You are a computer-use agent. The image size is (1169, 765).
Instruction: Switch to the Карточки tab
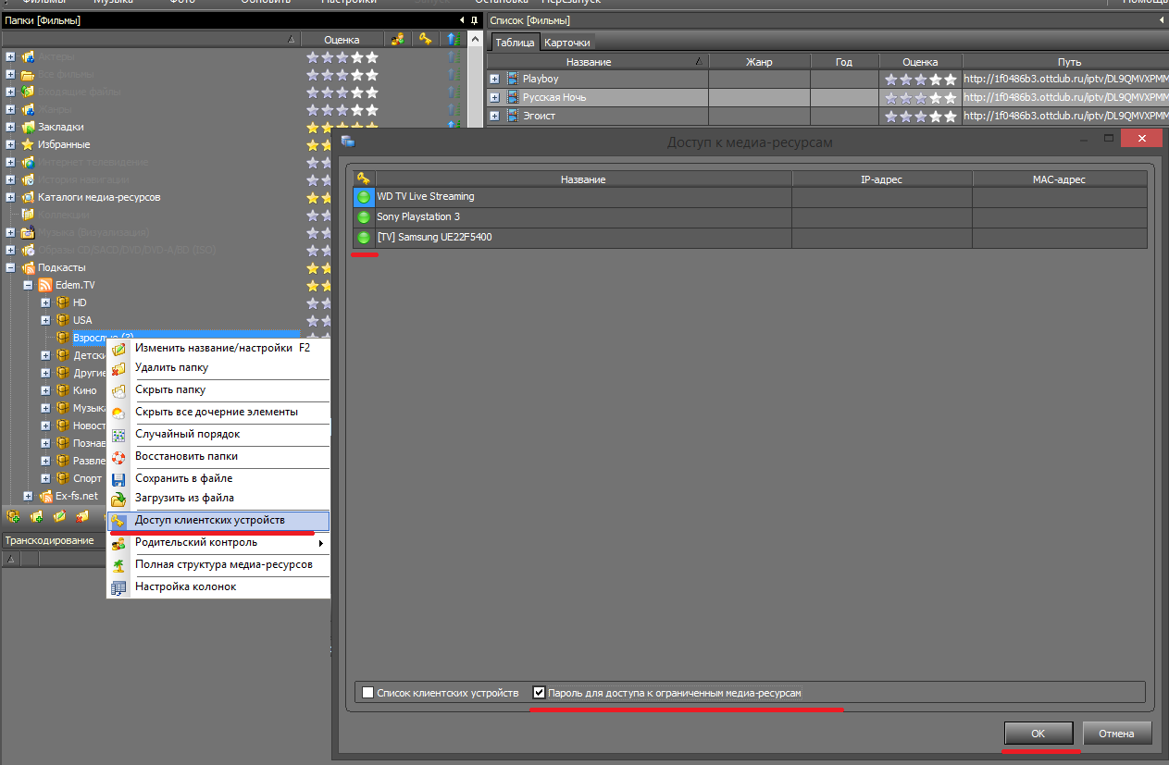pos(566,43)
